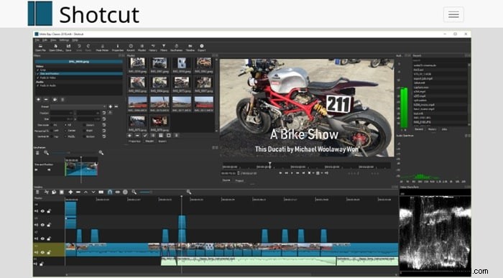Select the Fill size mode radio
503x278 pixels.
(65, 125)
